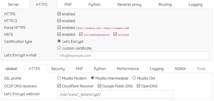The height and width of the screenshot is (101, 214).
Task: Disable the OpenDNS resolver checkbox
Action: pyautogui.click(x=139, y=86)
